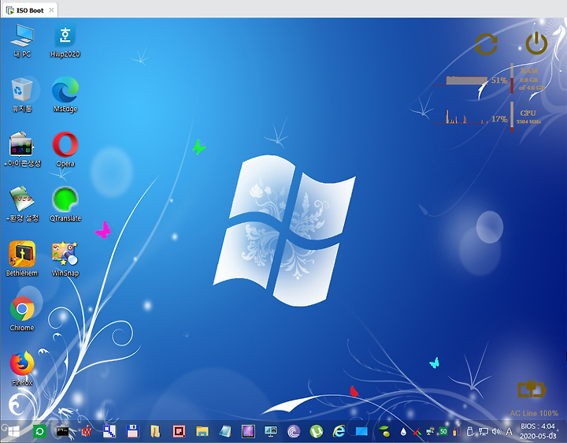Open the network monitor tray icon

pos(483,431)
